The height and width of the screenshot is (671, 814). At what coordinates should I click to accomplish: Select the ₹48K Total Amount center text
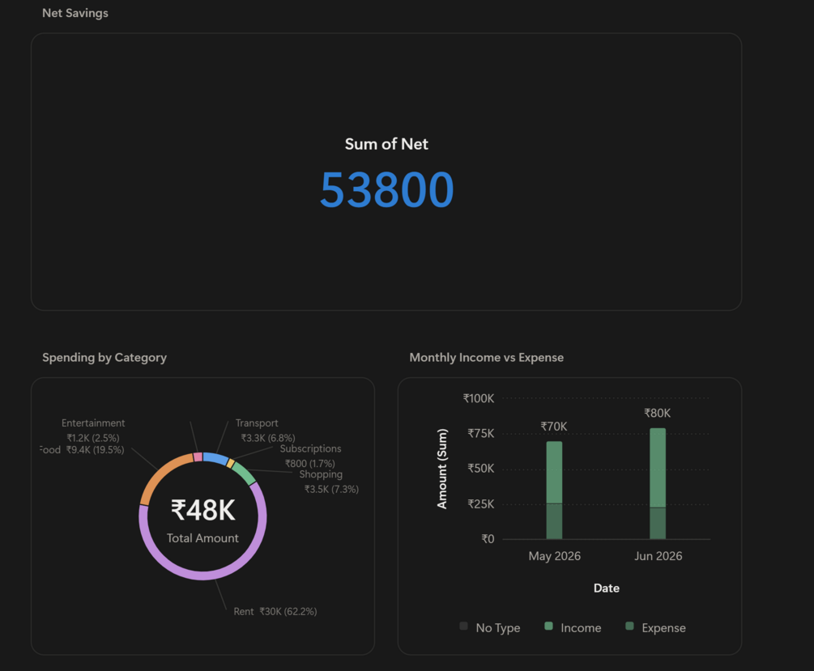(x=203, y=520)
